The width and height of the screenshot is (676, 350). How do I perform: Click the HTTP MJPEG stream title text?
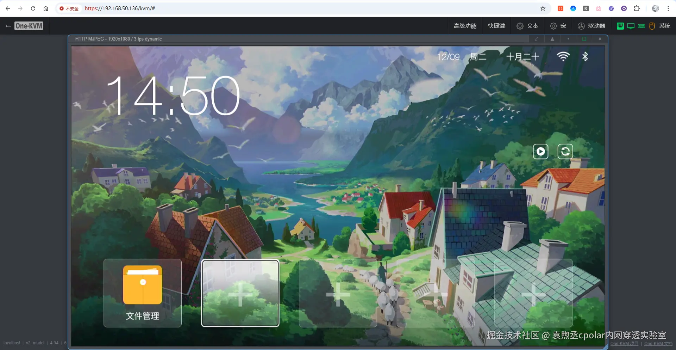[x=118, y=39]
